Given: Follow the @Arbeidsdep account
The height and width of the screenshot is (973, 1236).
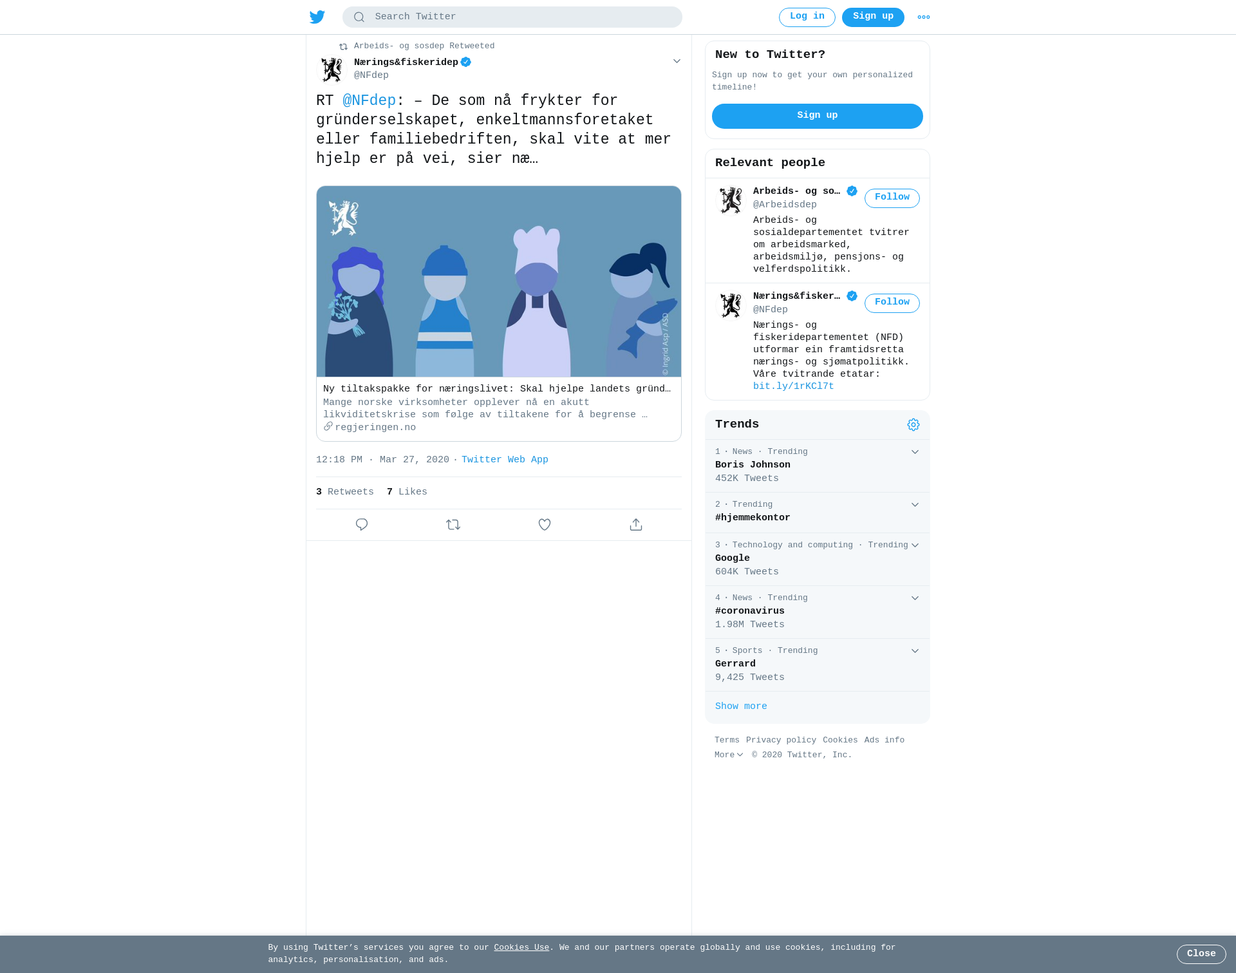Looking at the screenshot, I should (x=892, y=198).
